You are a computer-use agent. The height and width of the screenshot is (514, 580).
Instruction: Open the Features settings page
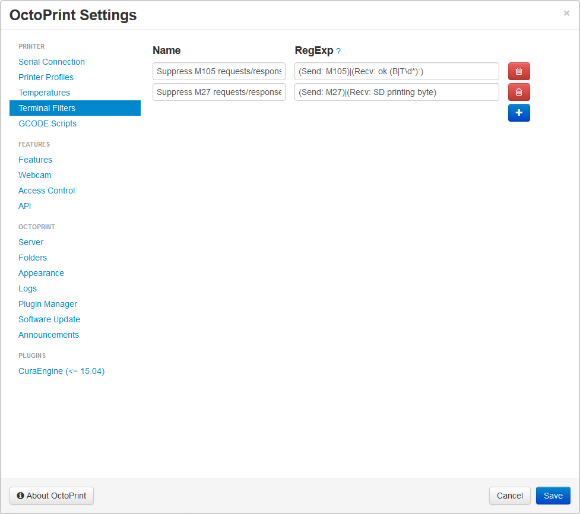35,160
